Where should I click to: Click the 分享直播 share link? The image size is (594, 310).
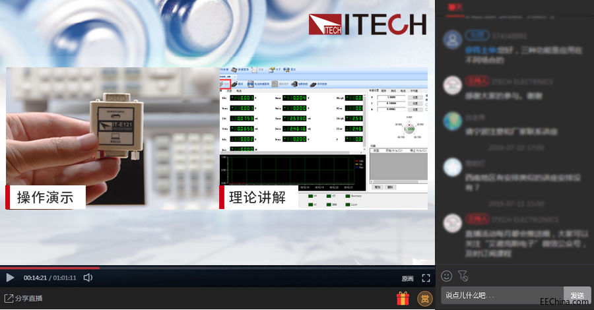point(24,298)
